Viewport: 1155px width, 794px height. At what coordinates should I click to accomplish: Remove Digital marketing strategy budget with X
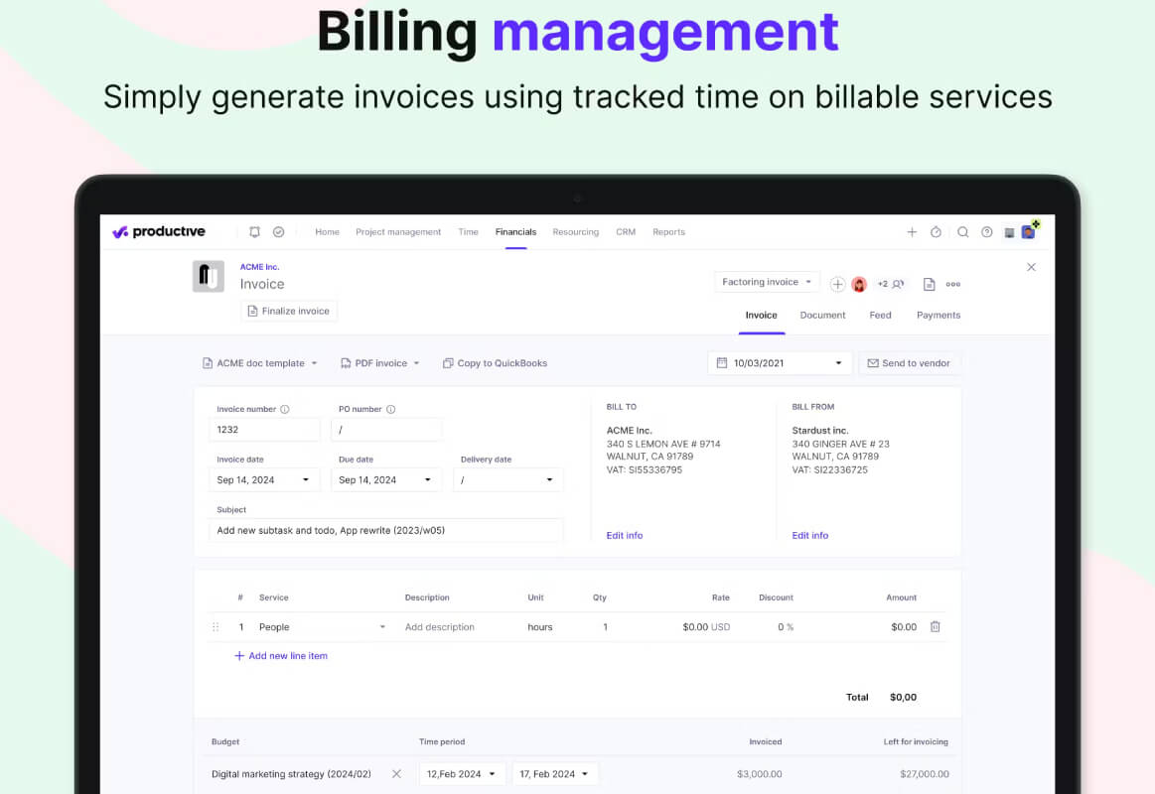(396, 774)
